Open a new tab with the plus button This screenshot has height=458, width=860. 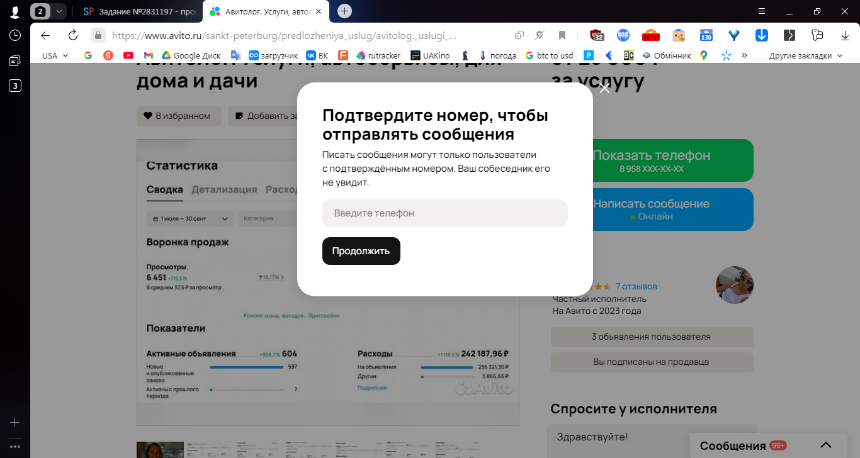[x=345, y=11]
